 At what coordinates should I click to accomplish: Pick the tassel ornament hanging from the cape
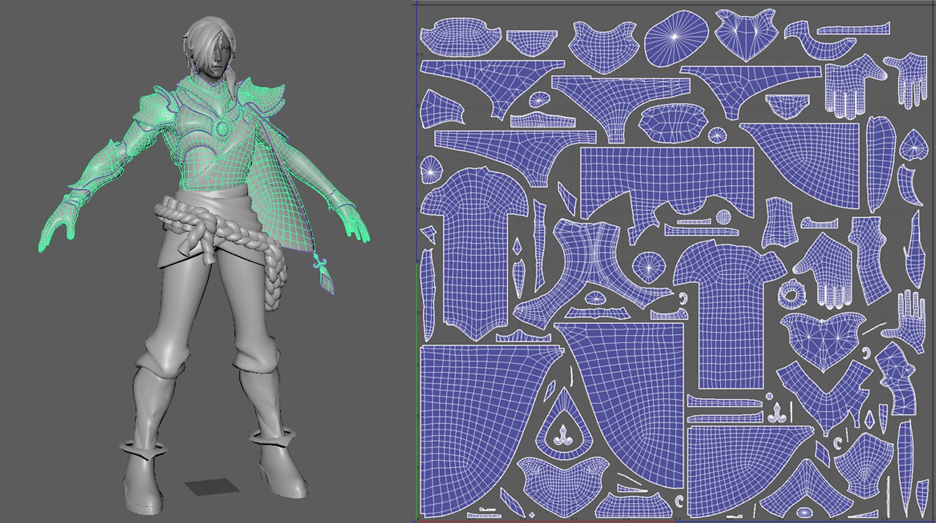pos(324,273)
